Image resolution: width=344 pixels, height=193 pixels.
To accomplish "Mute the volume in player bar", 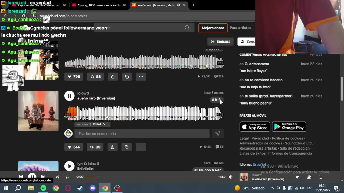I will pos(231,177).
